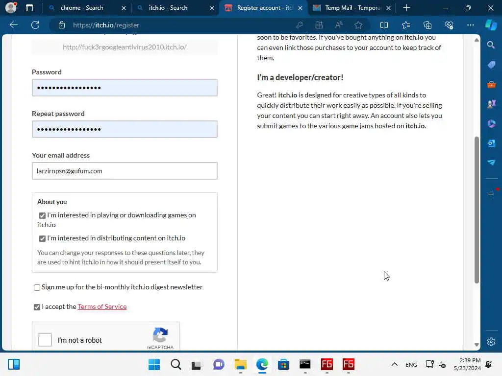The image size is (502, 376).
Task: Start Read aloud from address bar
Action: tap(339, 25)
